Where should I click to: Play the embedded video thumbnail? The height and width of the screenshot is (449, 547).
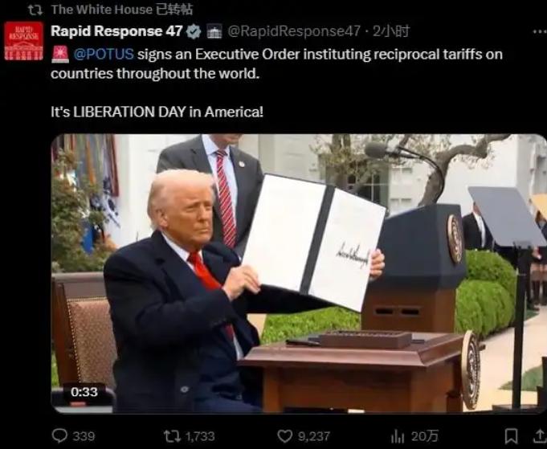click(299, 273)
